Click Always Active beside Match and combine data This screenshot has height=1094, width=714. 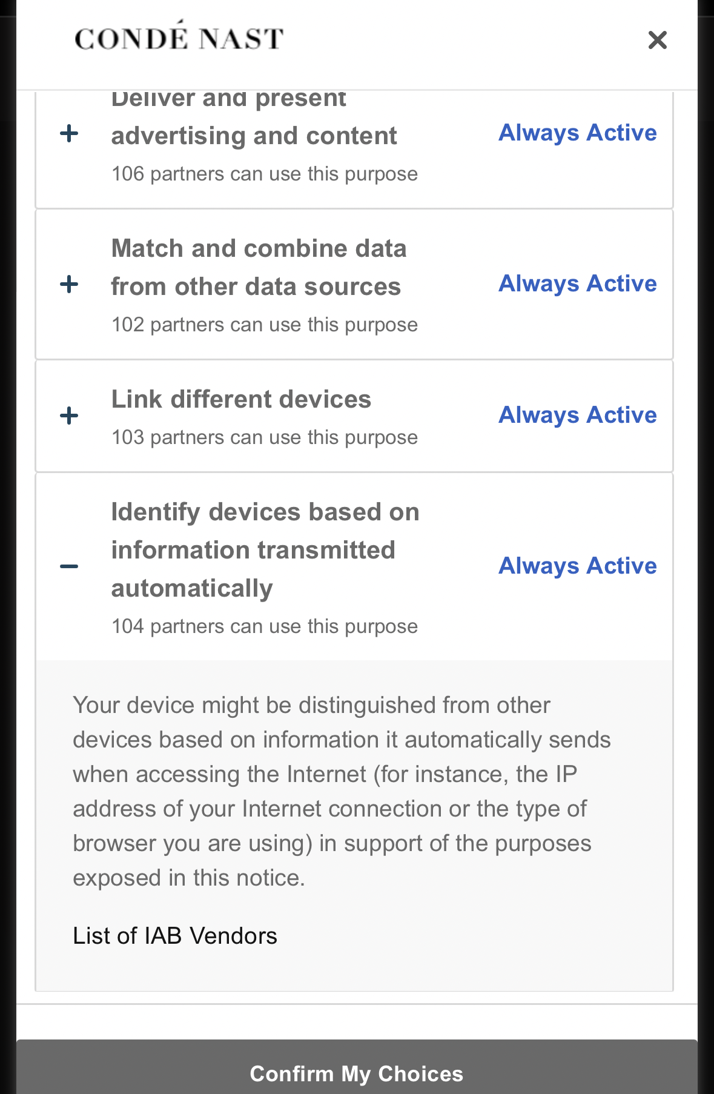click(578, 284)
